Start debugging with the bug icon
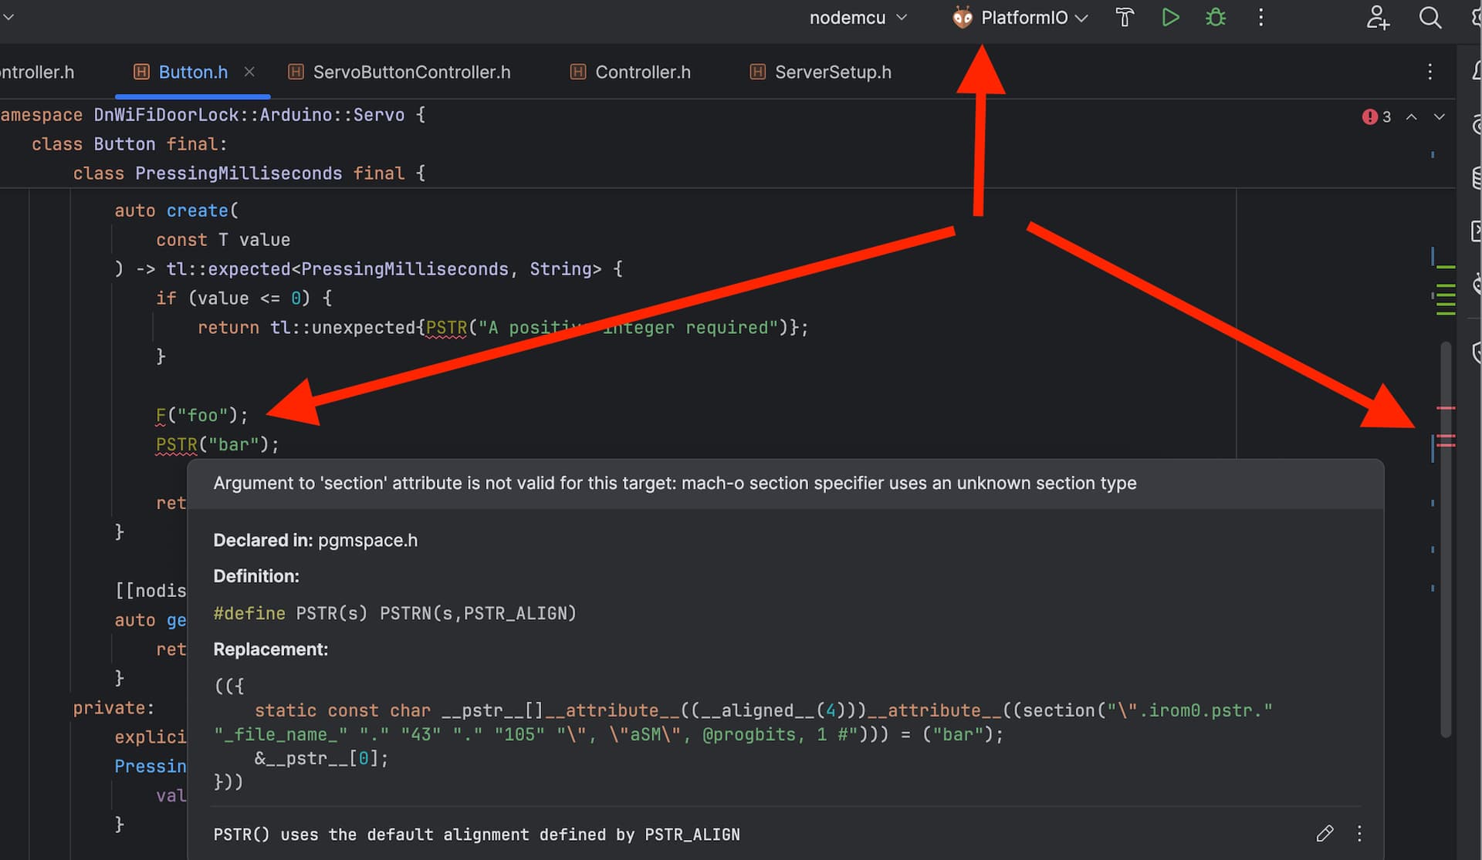Screen dimensions: 1482x860 1216,18
